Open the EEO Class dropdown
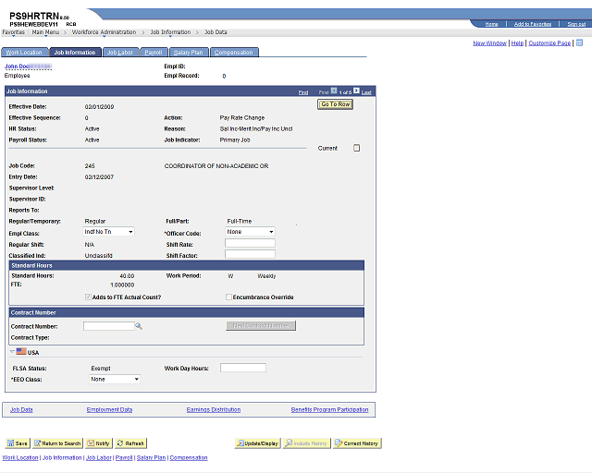 pos(115,379)
